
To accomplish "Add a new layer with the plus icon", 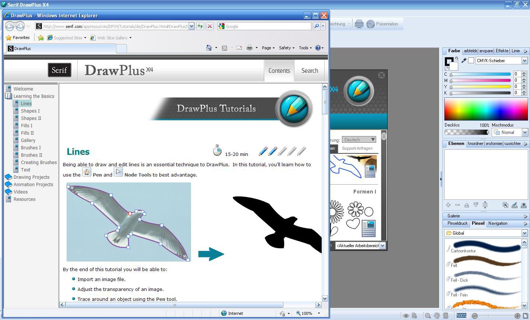I will pyautogui.click(x=448, y=205).
